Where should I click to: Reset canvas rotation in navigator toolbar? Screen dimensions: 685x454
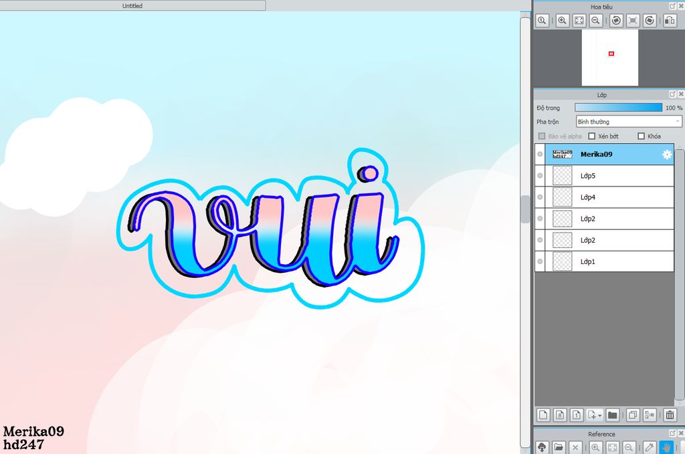pos(633,21)
